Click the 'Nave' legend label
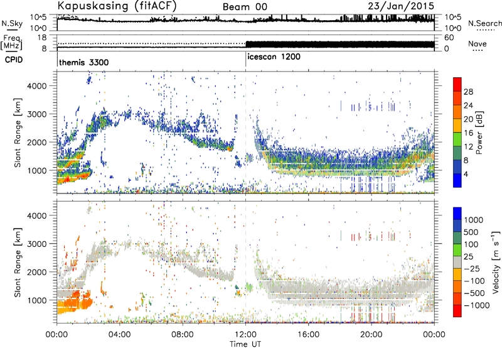The width and height of the screenshot is (502, 348). (x=478, y=44)
